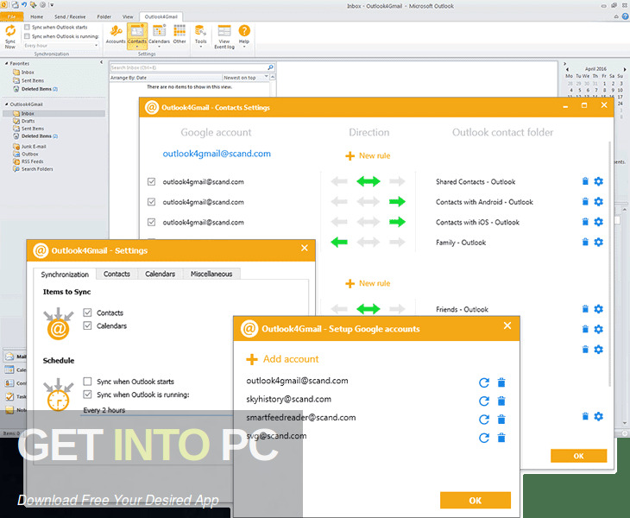Click the upper New rule link
Image resolution: width=630 pixels, height=518 pixels.
coord(368,155)
